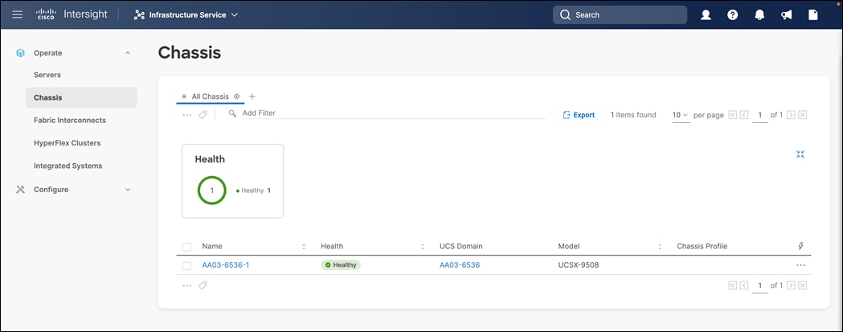Click the bottom tag icon
The width and height of the screenshot is (843, 332).
[x=203, y=285]
